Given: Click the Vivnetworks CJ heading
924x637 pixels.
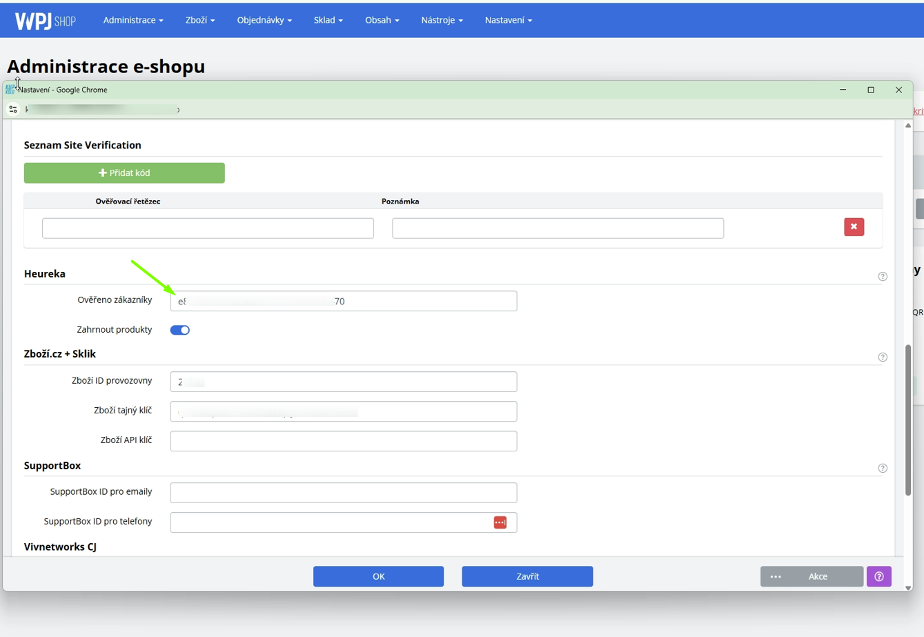Looking at the screenshot, I should coord(60,547).
